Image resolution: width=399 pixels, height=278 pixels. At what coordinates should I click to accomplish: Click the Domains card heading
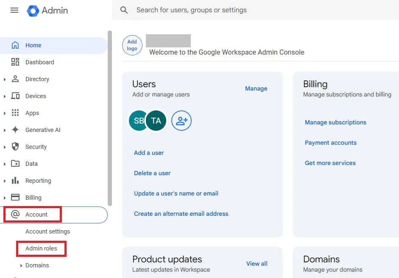coord(321,259)
